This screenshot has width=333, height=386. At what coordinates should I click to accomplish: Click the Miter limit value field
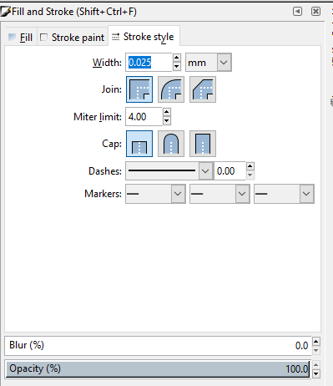(x=144, y=117)
